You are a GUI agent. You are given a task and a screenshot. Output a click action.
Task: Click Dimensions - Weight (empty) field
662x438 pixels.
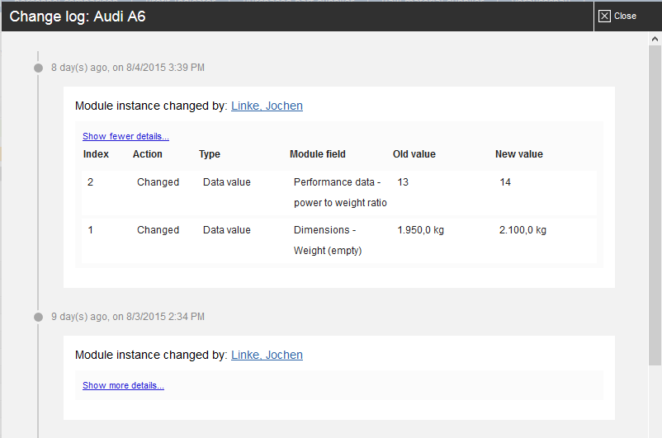tap(328, 240)
